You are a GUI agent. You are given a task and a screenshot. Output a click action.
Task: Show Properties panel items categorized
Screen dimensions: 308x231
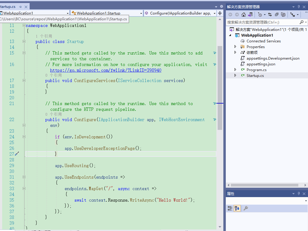point(230,208)
